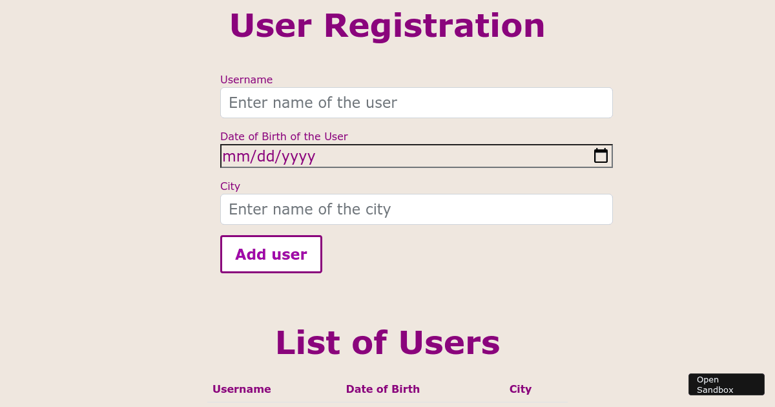Focus the Enter name of the city field
This screenshot has width=775, height=407.
(x=416, y=209)
